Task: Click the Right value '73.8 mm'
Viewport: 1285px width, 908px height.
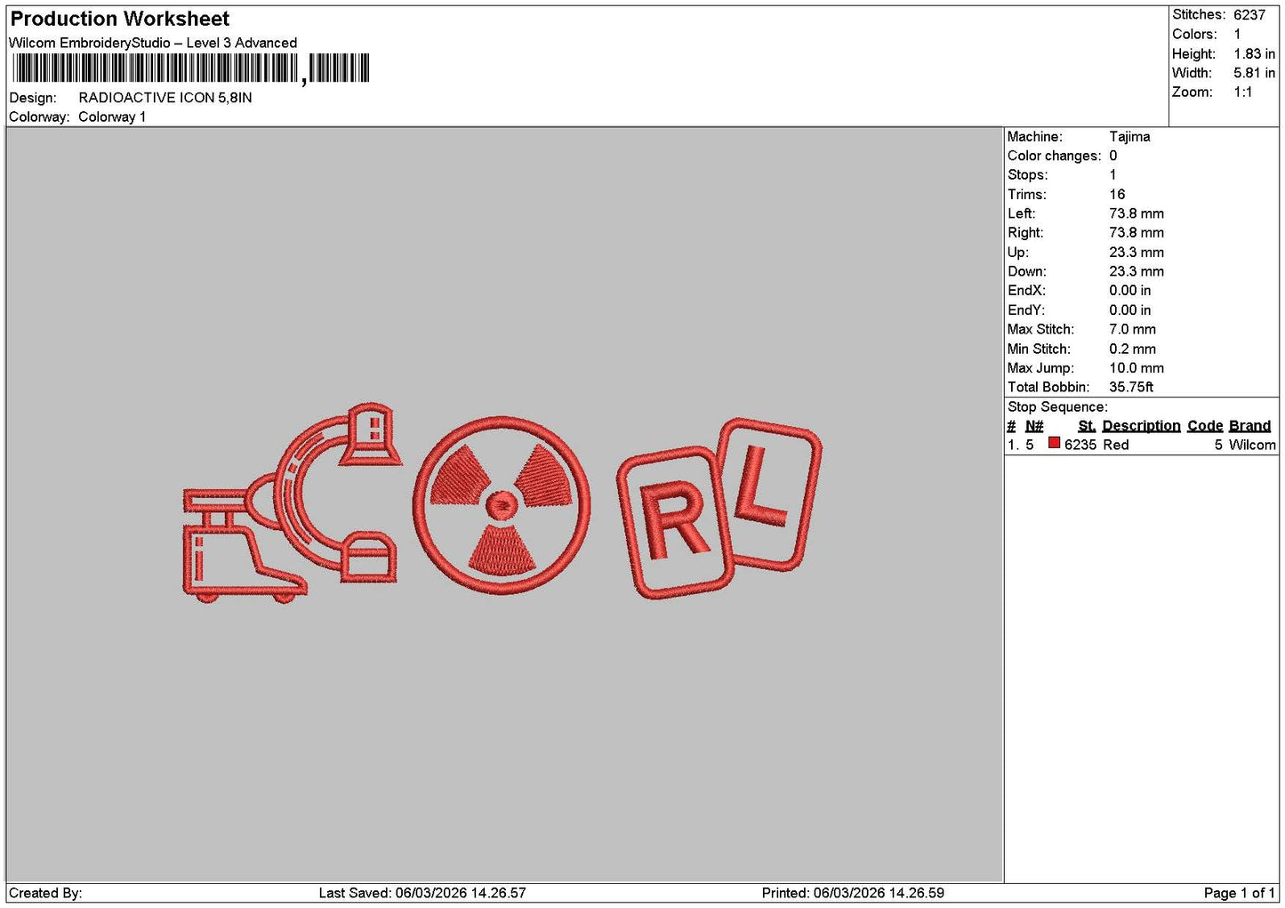Action: pyautogui.click(x=1136, y=233)
